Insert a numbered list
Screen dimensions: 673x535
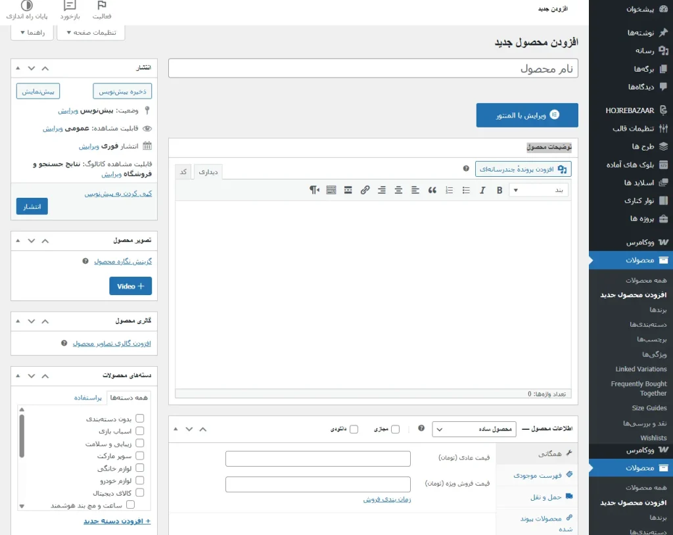click(x=450, y=190)
